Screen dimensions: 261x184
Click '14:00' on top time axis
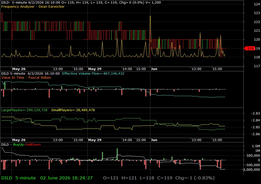tap(127, 69)
